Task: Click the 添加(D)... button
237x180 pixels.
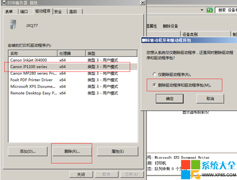Action: [x=28, y=151]
